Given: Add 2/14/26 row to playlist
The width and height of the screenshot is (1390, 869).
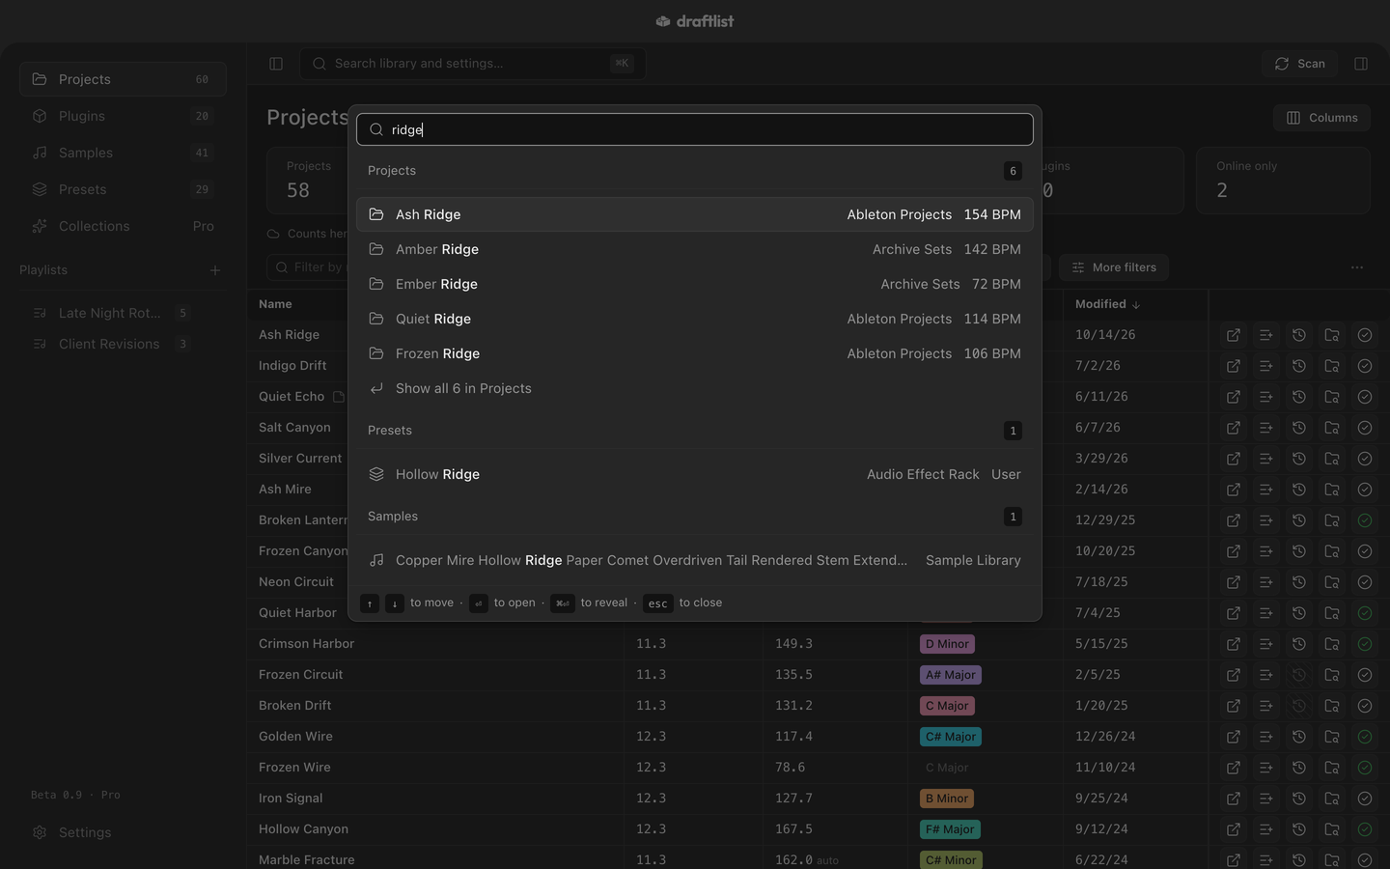Looking at the screenshot, I should coord(1266,490).
